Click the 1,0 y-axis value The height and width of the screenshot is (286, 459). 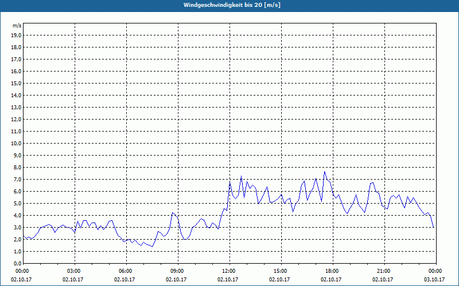pyautogui.click(x=17, y=251)
